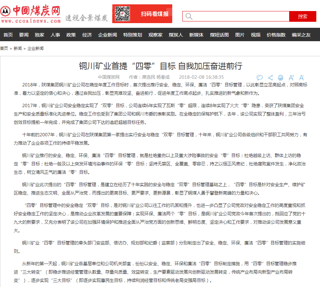Go to the 要闻 section
The width and height of the screenshot is (320, 287).
24,35
